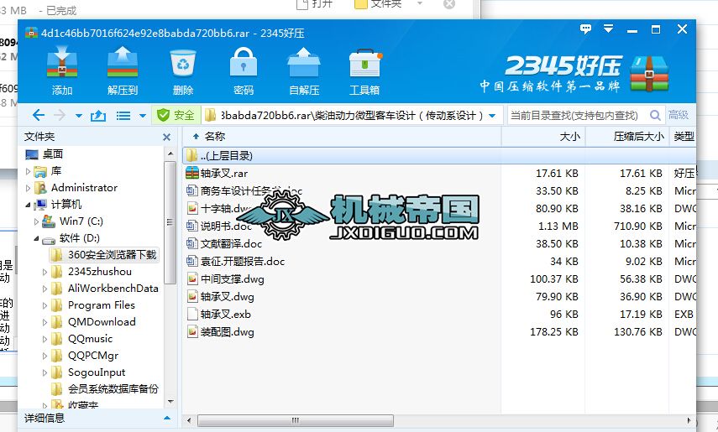Open navigation history dropdown arrow
The height and width of the screenshot is (432, 718).
[x=79, y=116]
